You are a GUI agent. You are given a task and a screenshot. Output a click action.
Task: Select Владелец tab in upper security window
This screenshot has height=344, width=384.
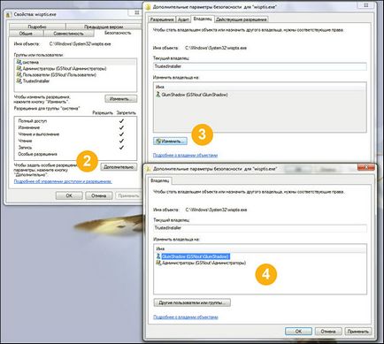pos(203,19)
